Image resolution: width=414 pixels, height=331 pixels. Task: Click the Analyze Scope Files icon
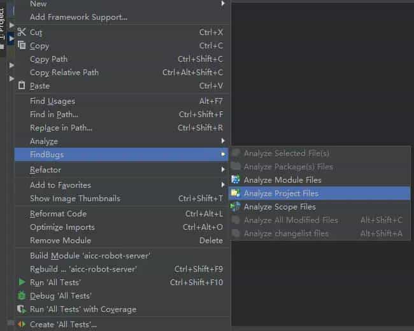tap(236, 207)
